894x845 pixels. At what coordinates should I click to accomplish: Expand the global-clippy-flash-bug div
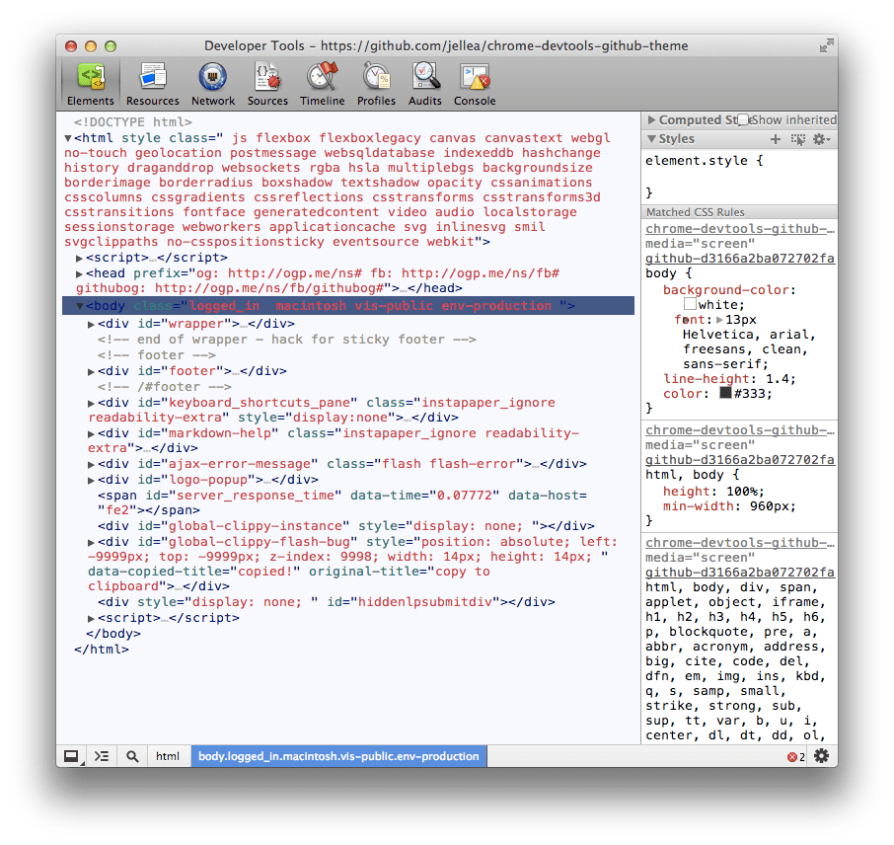coord(91,542)
